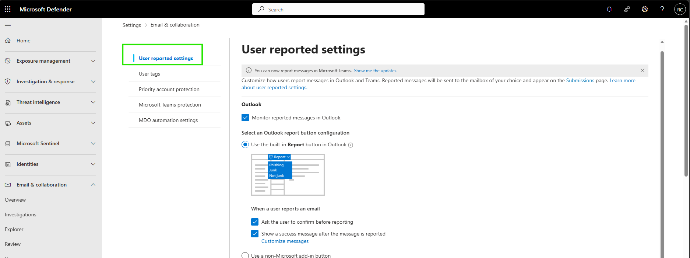690x258 pixels.
Task: Open User reported settings tab
Action: [166, 58]
